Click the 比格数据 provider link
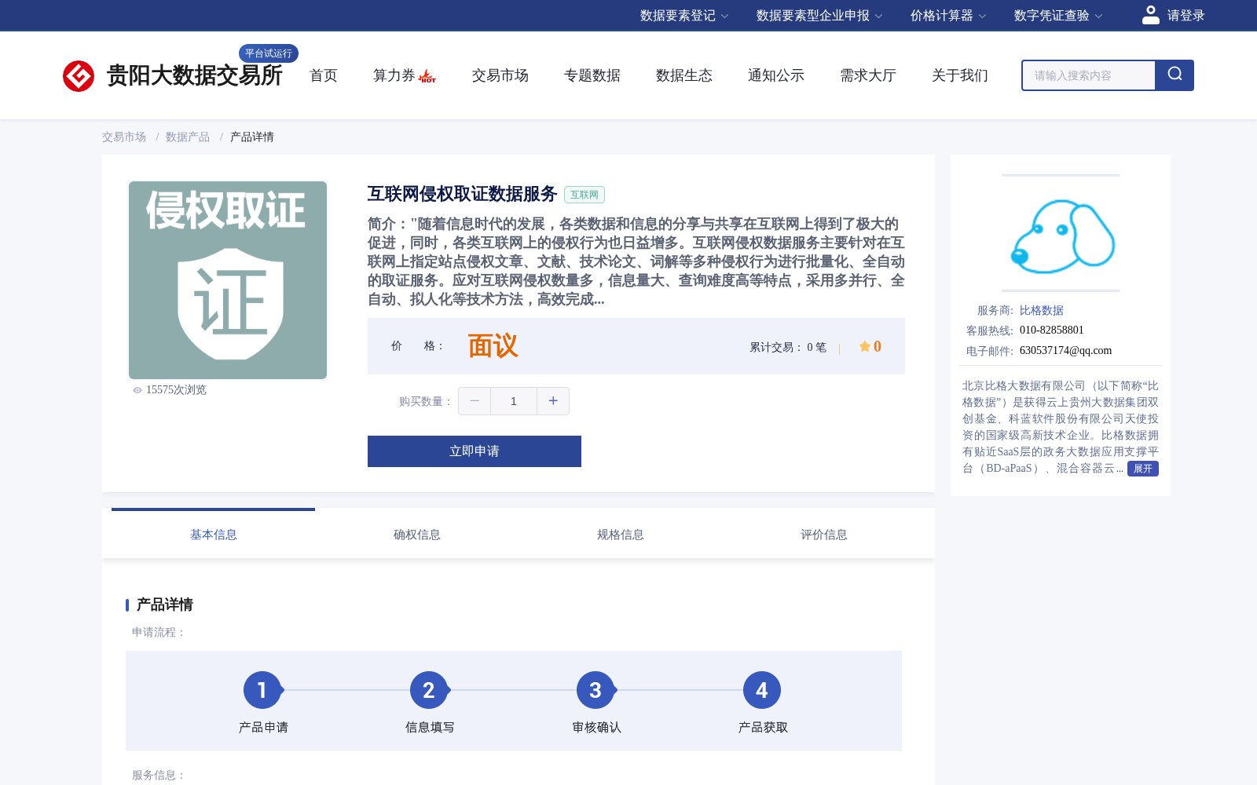 coord(1042,311)
